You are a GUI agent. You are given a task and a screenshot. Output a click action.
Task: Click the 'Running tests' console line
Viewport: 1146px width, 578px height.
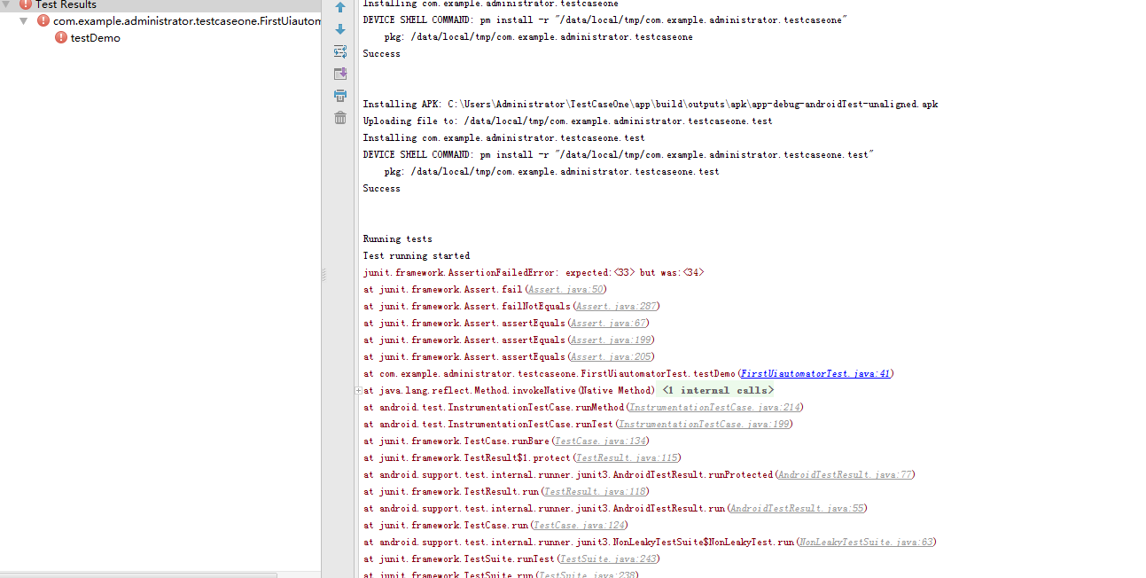398,238
